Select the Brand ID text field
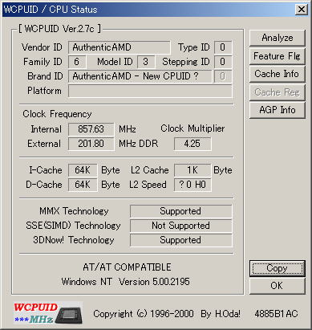The height and width of the screenshot is (330, 312). coord(140,76)
